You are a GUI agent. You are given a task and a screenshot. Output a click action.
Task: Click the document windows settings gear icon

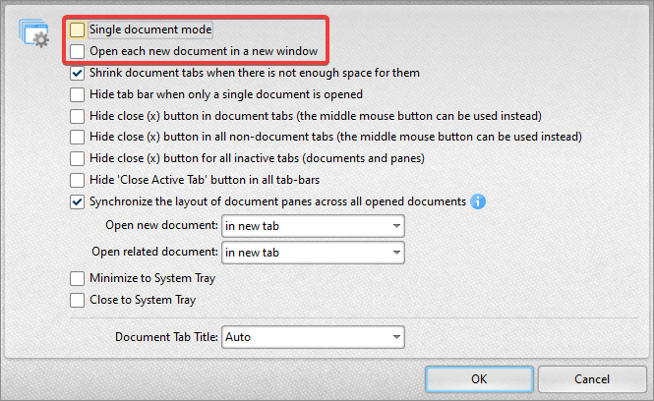34,33
